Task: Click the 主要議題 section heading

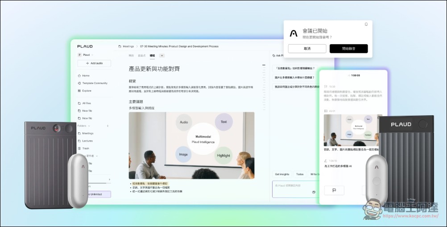Action: pyautogui.click(x=136, y=101)
